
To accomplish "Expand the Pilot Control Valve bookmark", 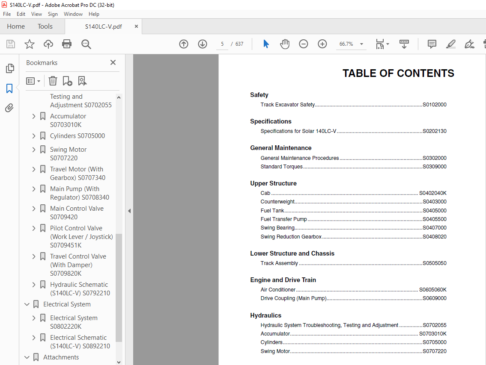I will pyautogui.click(x=34, y=228).
